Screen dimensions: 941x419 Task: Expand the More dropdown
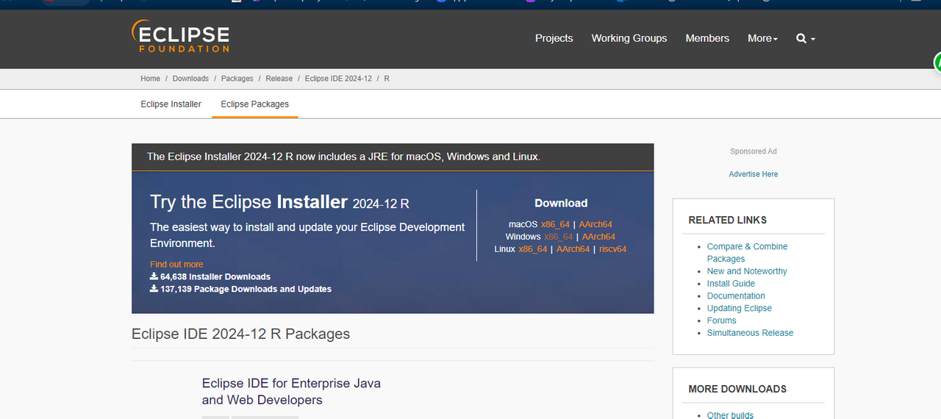point(762,38)
